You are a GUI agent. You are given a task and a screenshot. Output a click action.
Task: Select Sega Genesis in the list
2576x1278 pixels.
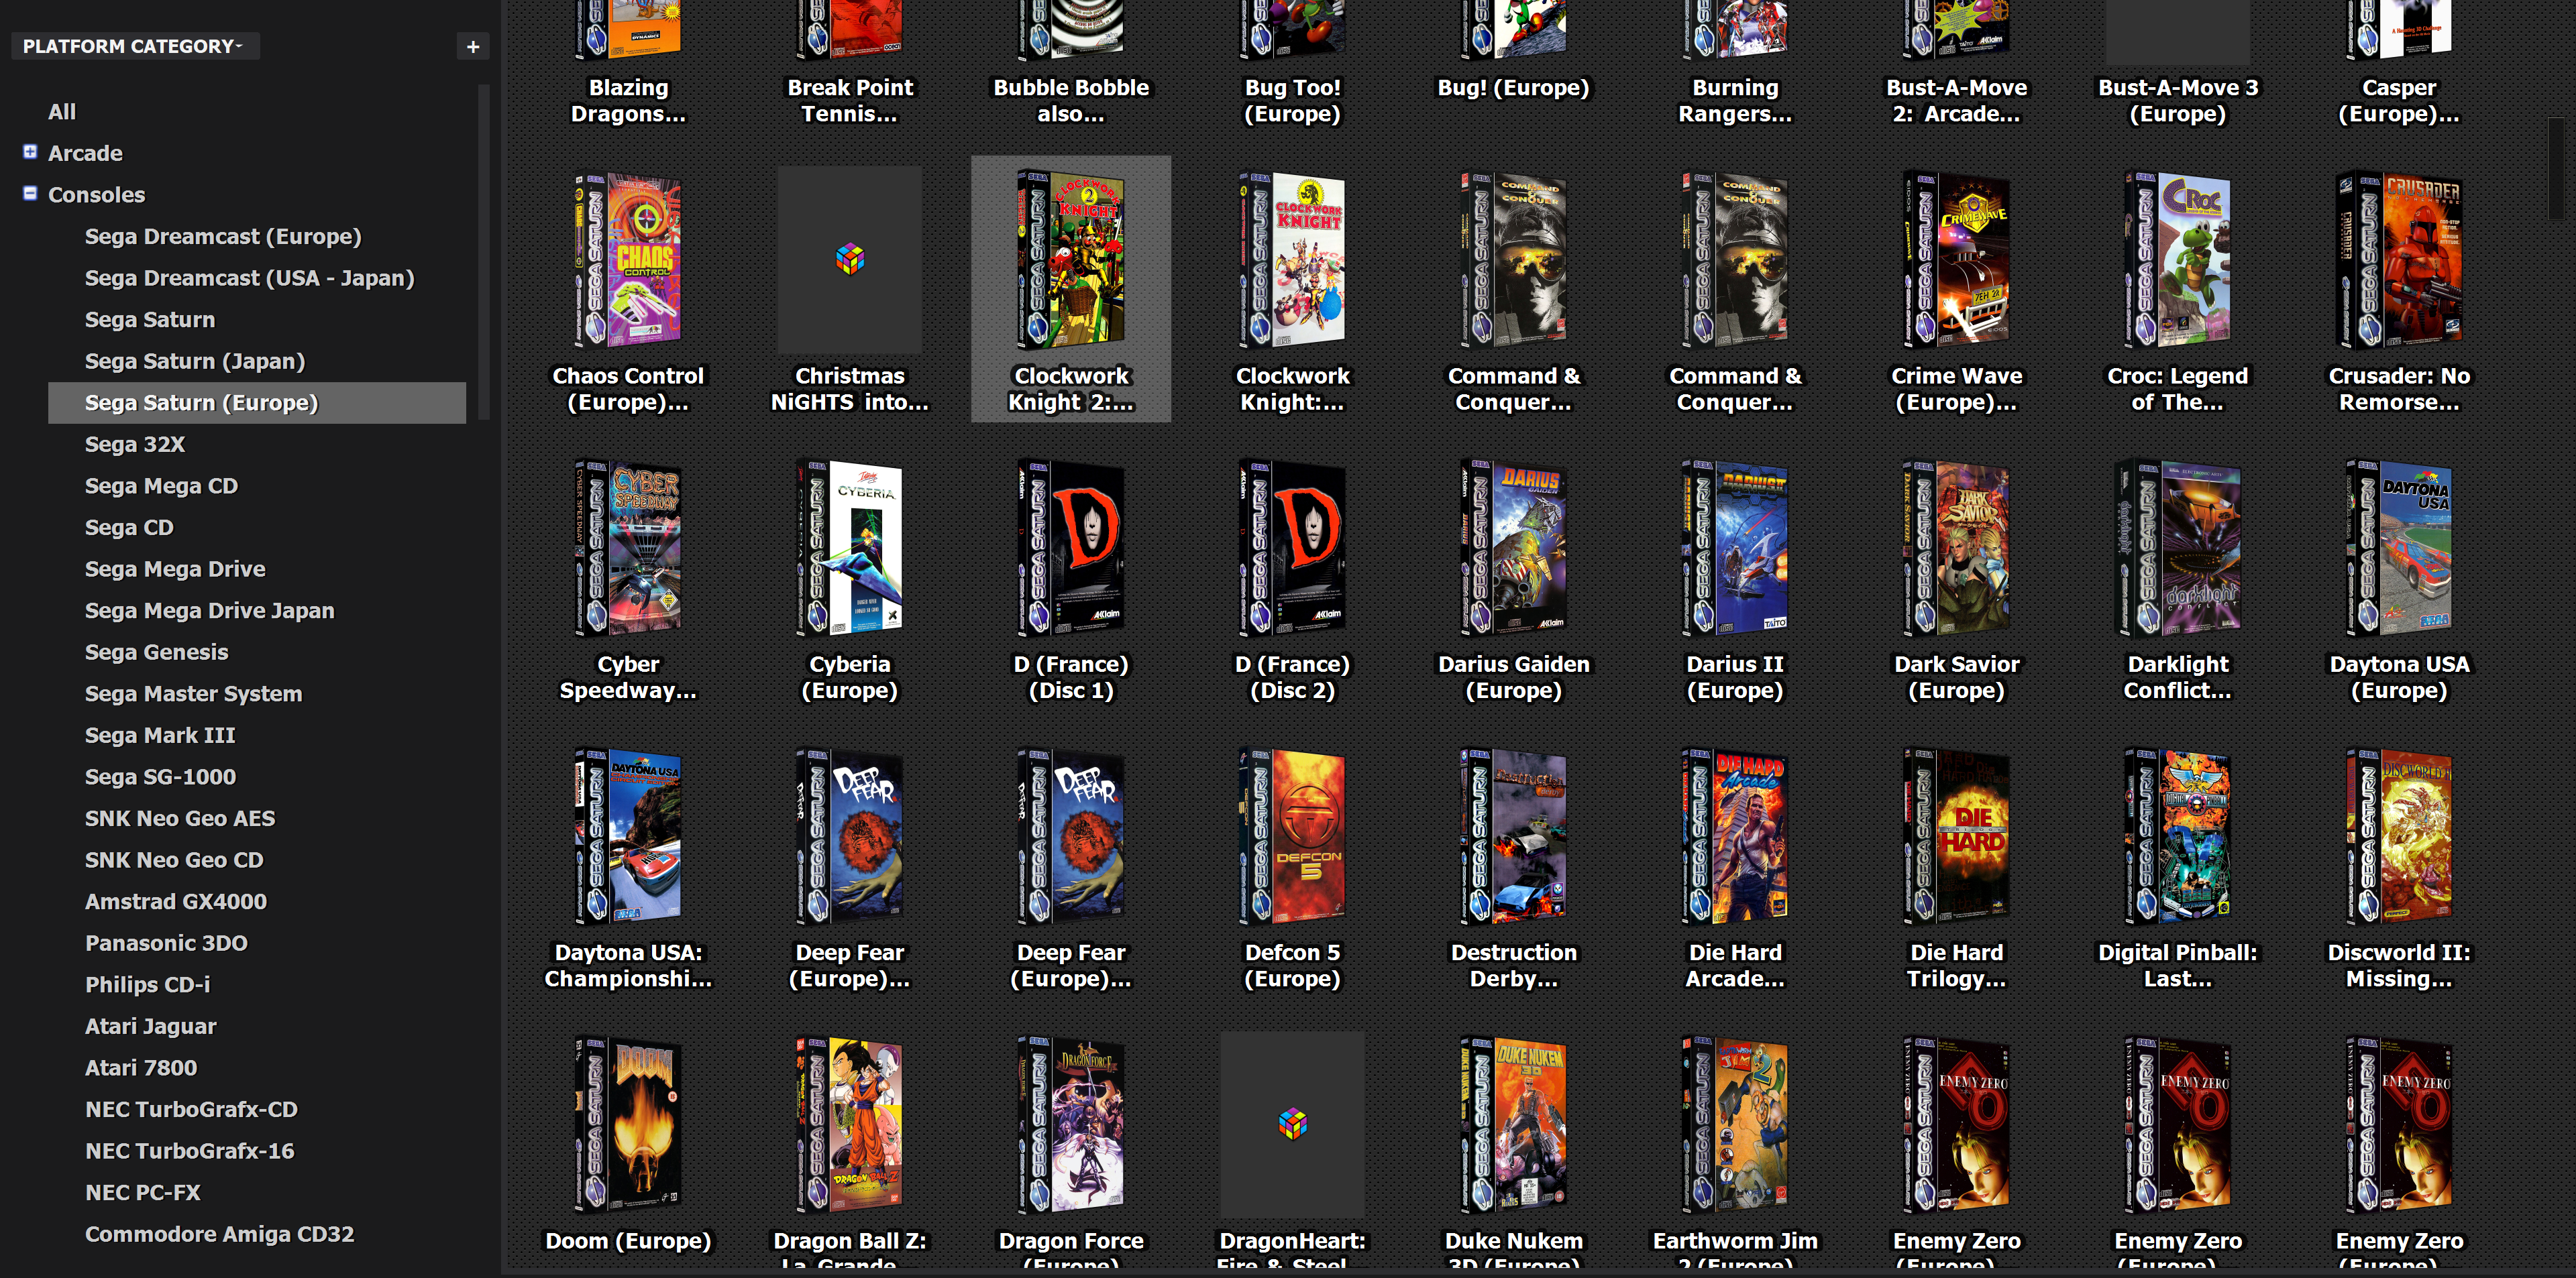coord(156,652)
